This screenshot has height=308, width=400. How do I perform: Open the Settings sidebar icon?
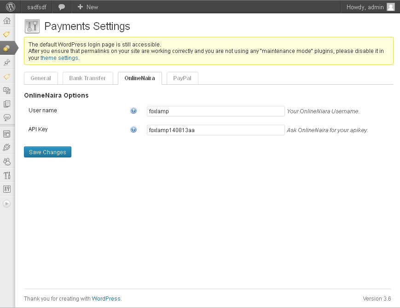tap(7, 189)
